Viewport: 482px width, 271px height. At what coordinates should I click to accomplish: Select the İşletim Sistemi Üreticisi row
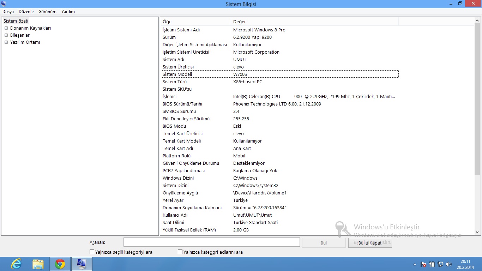click(x=280, y=52)
